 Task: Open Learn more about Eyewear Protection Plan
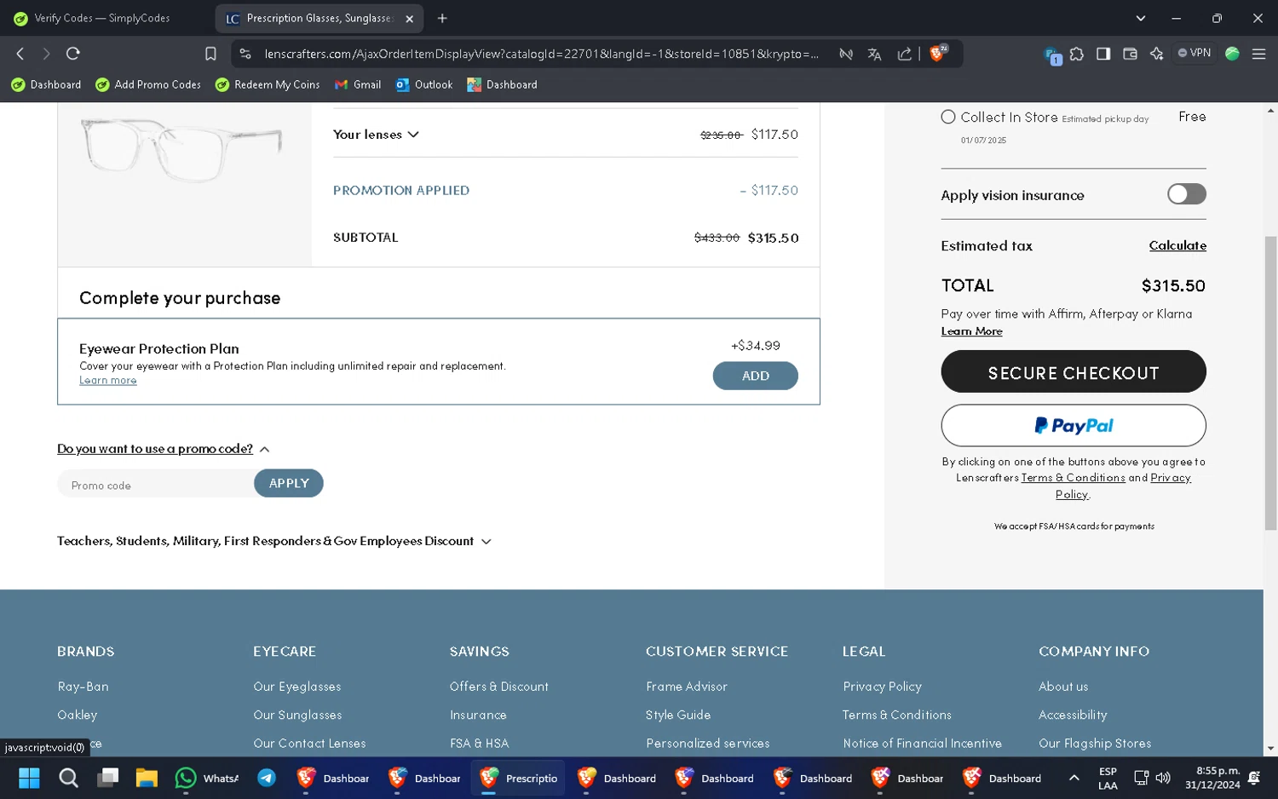point(108,381)
